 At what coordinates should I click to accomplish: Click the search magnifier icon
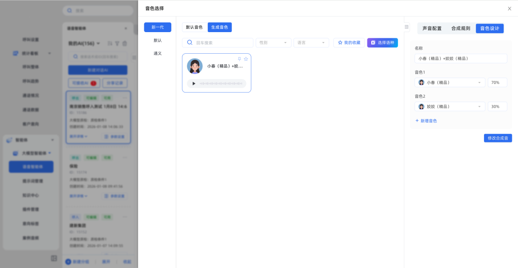189,43
